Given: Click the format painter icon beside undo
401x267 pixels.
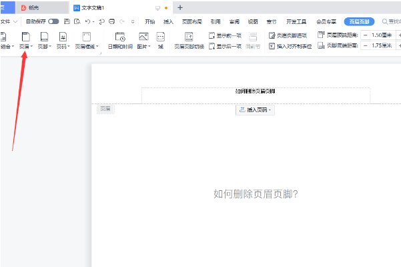Looking at the screenshot, I should coord(102,22).
